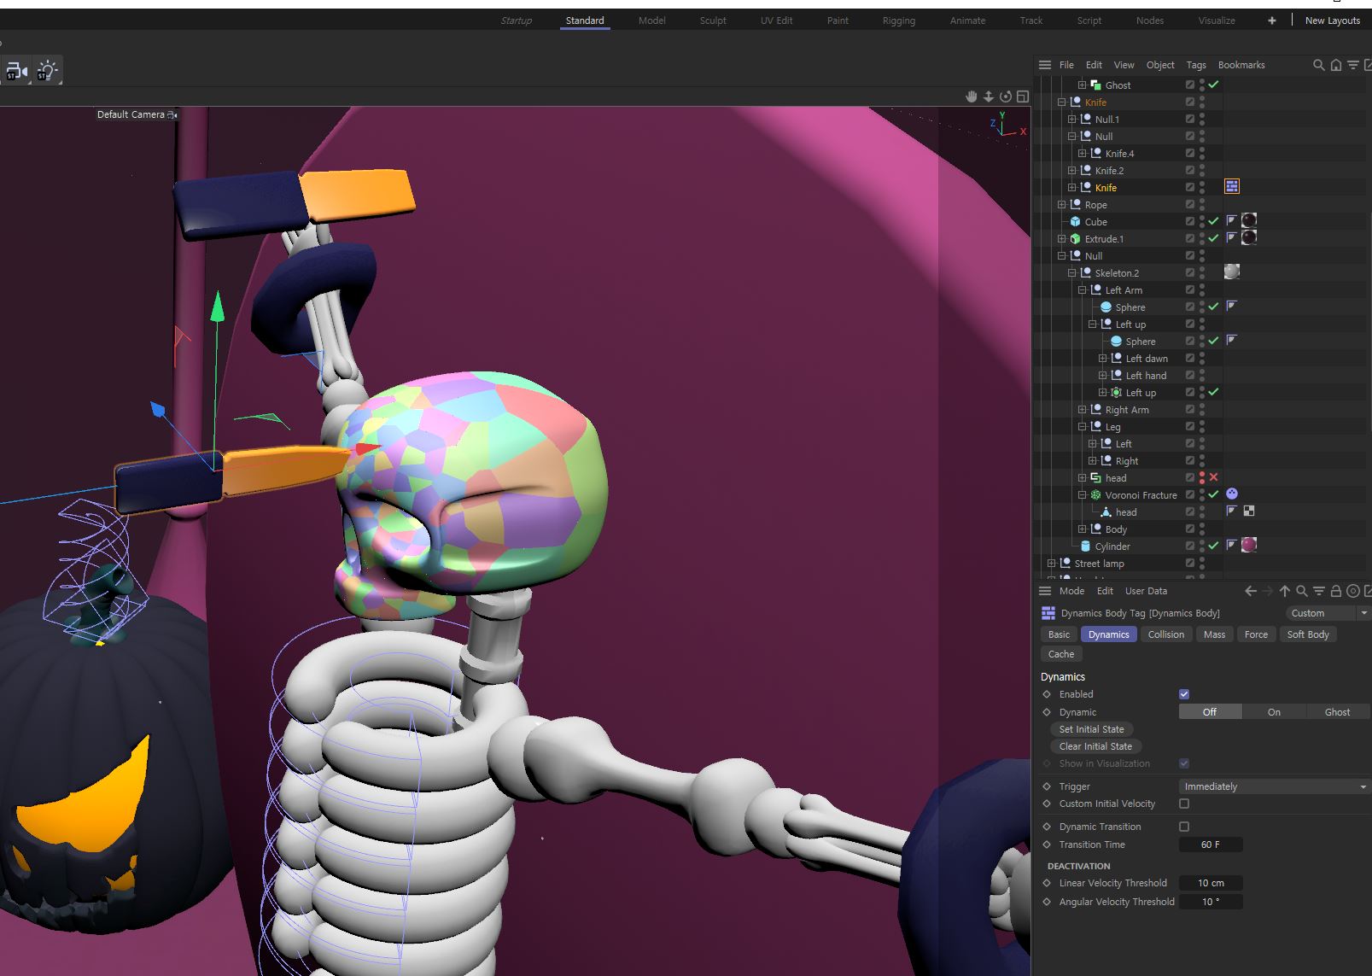Expand the Right Arm object
1372x976 pixels.
(1083, 409)
